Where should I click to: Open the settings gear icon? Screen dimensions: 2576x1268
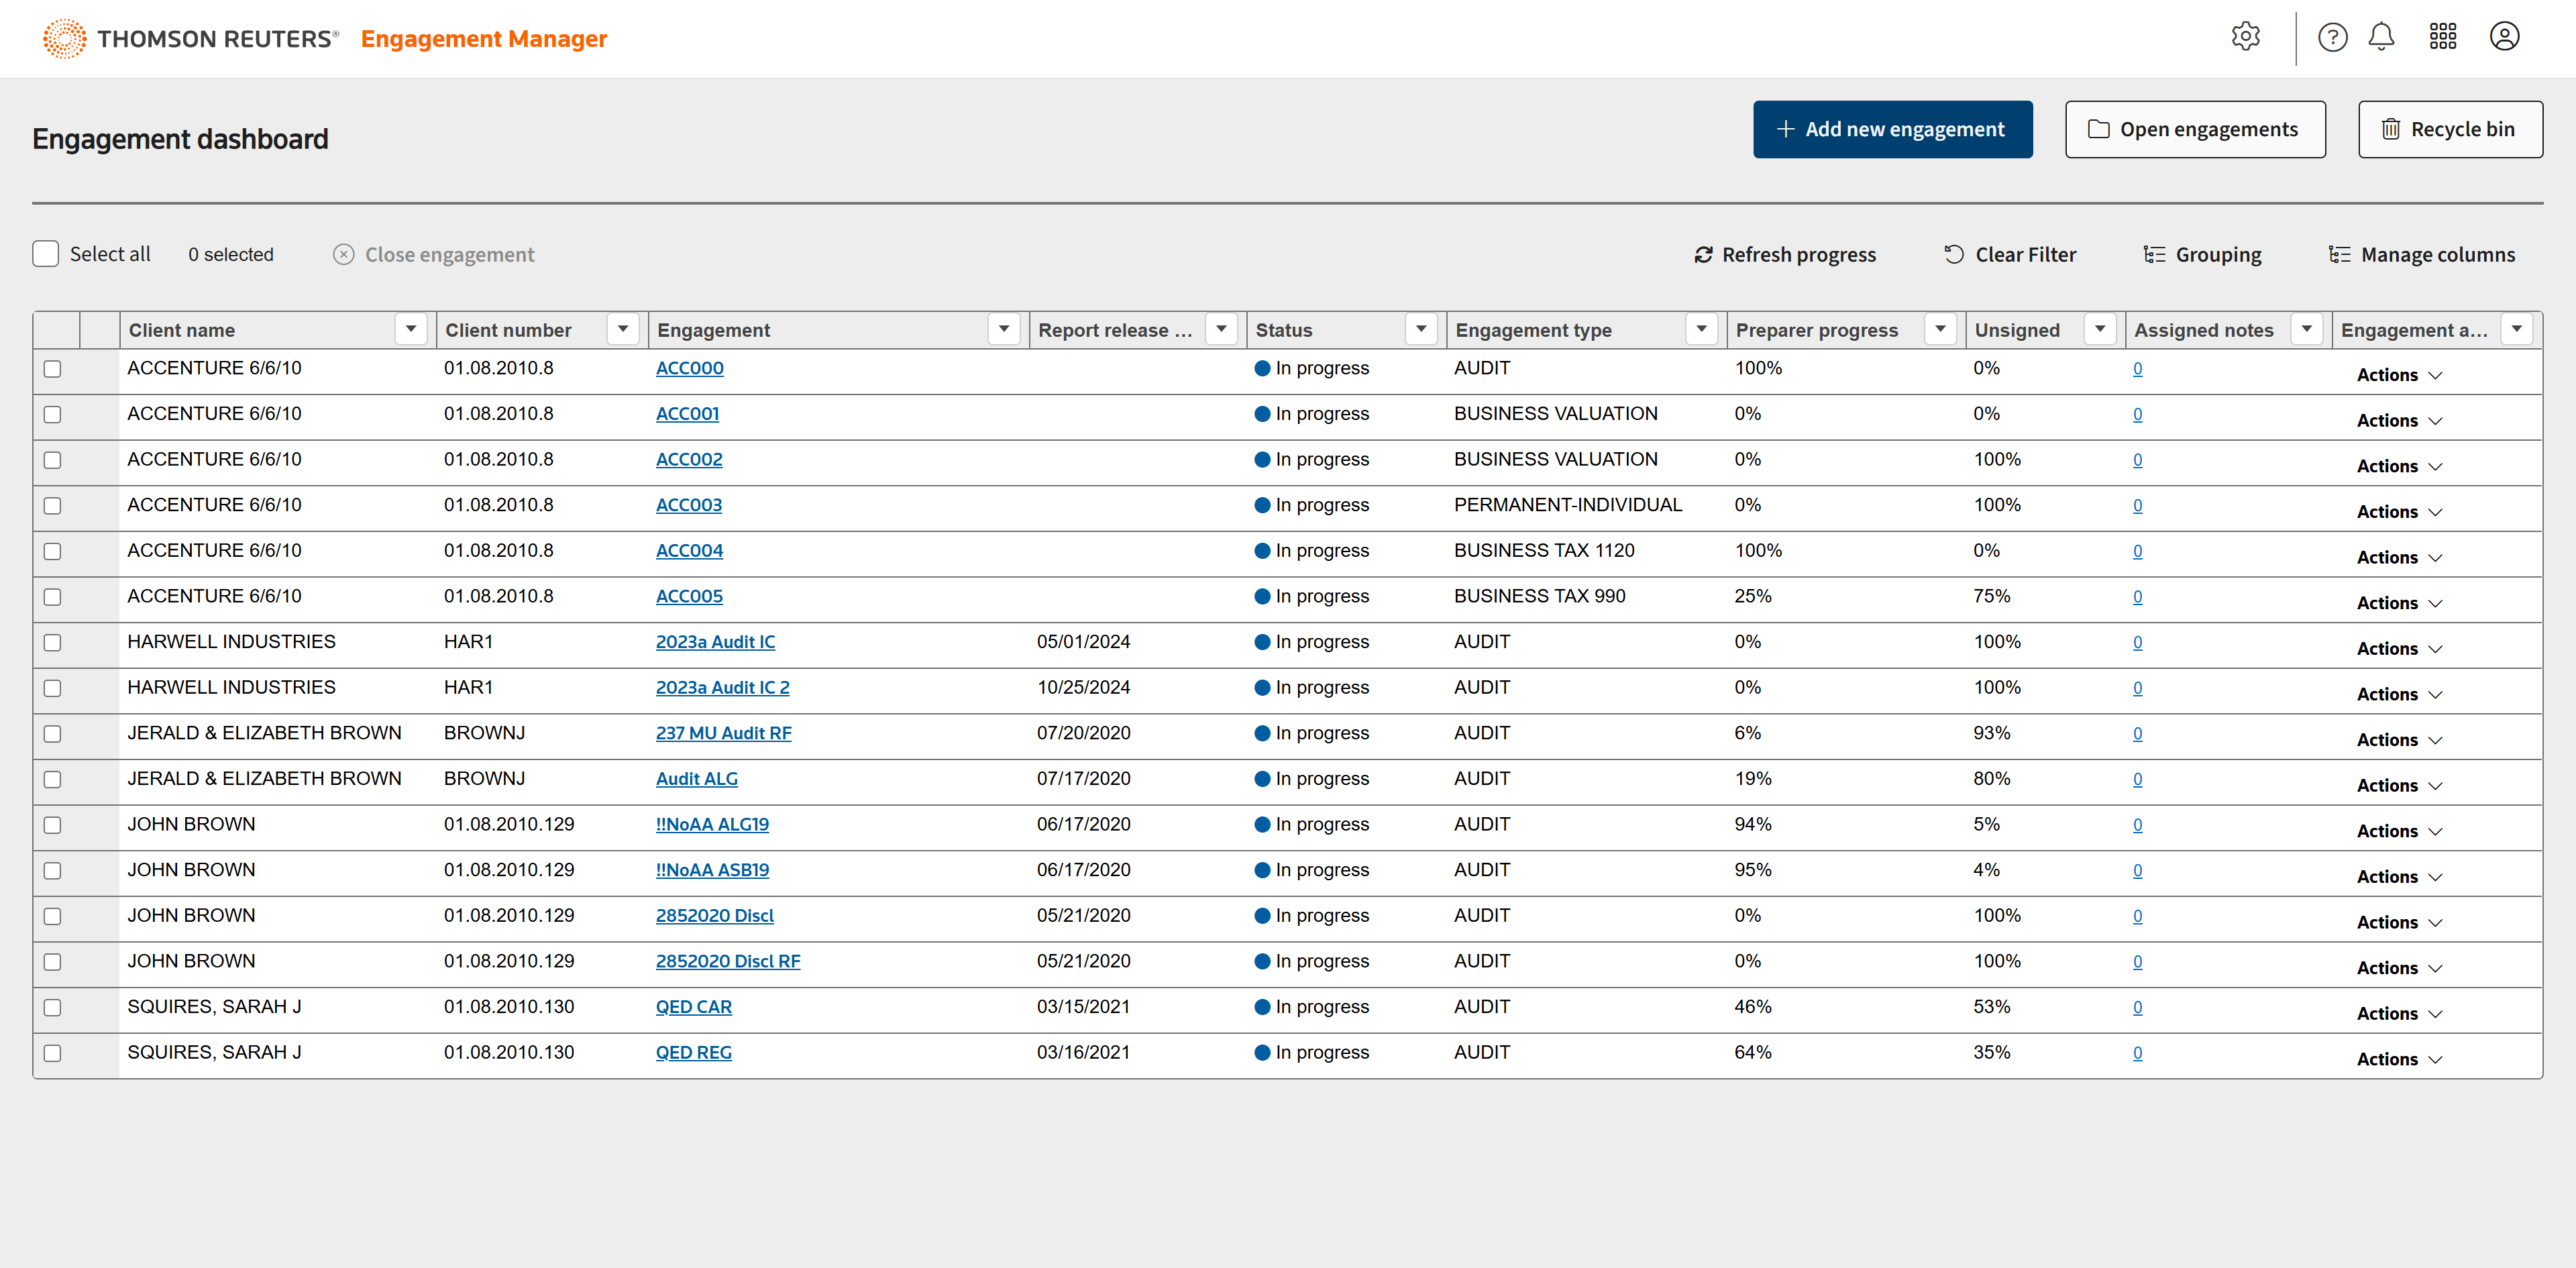coord(2245,37)
